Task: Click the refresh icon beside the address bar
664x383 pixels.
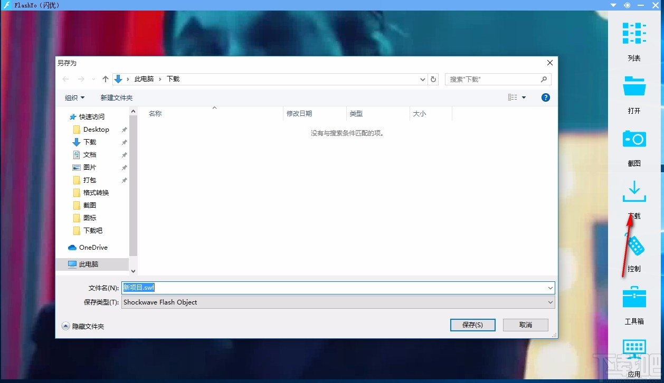Action: coord(433,78)
